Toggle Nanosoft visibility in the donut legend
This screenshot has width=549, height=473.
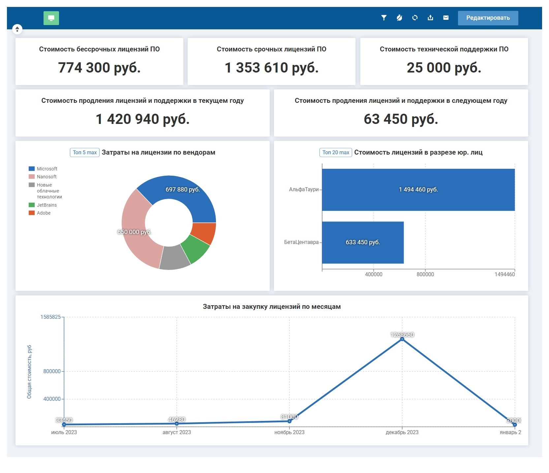(46, 176)
